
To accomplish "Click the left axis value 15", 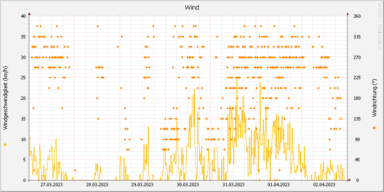I will [x=23, y=119].
